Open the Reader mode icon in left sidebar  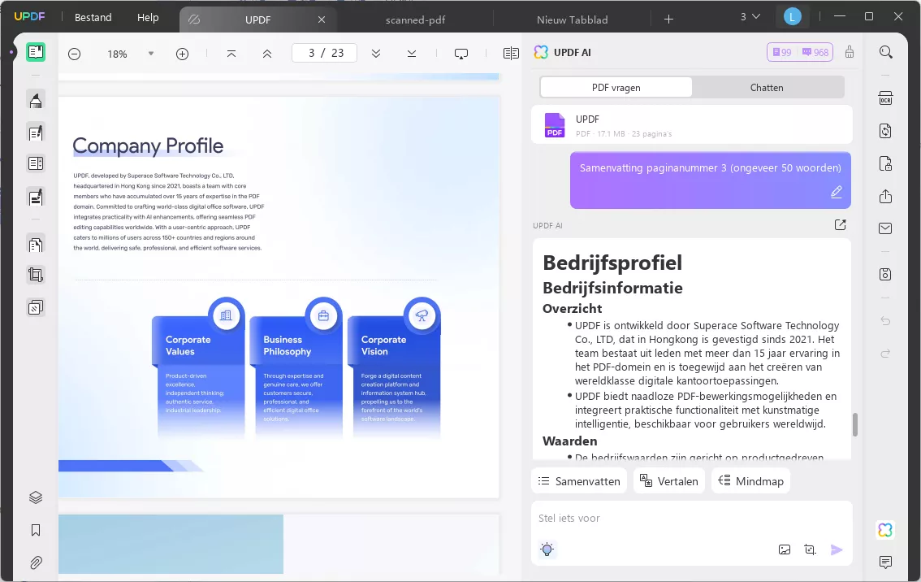click(x=36, y=52)
